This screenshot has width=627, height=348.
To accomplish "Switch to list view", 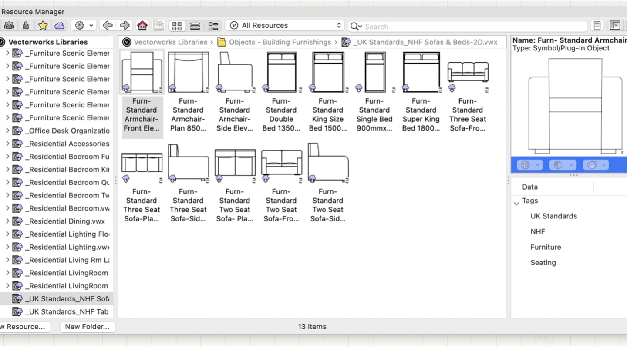I will (x=195, y=26).
